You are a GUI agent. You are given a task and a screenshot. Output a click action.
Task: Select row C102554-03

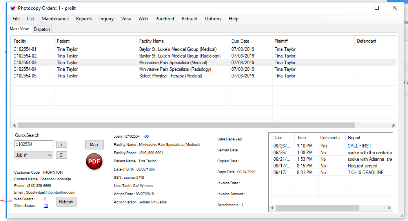click(x=204, y=63)
